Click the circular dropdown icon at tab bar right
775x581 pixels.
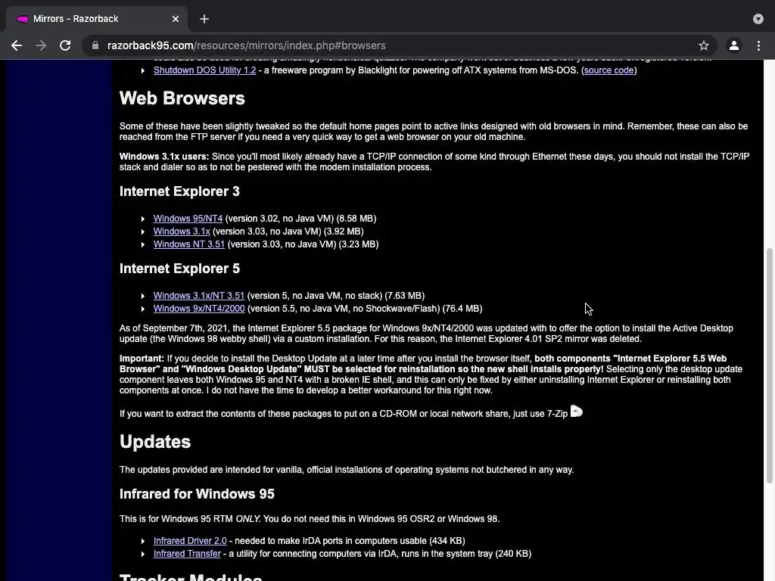[x=758, y=19]
